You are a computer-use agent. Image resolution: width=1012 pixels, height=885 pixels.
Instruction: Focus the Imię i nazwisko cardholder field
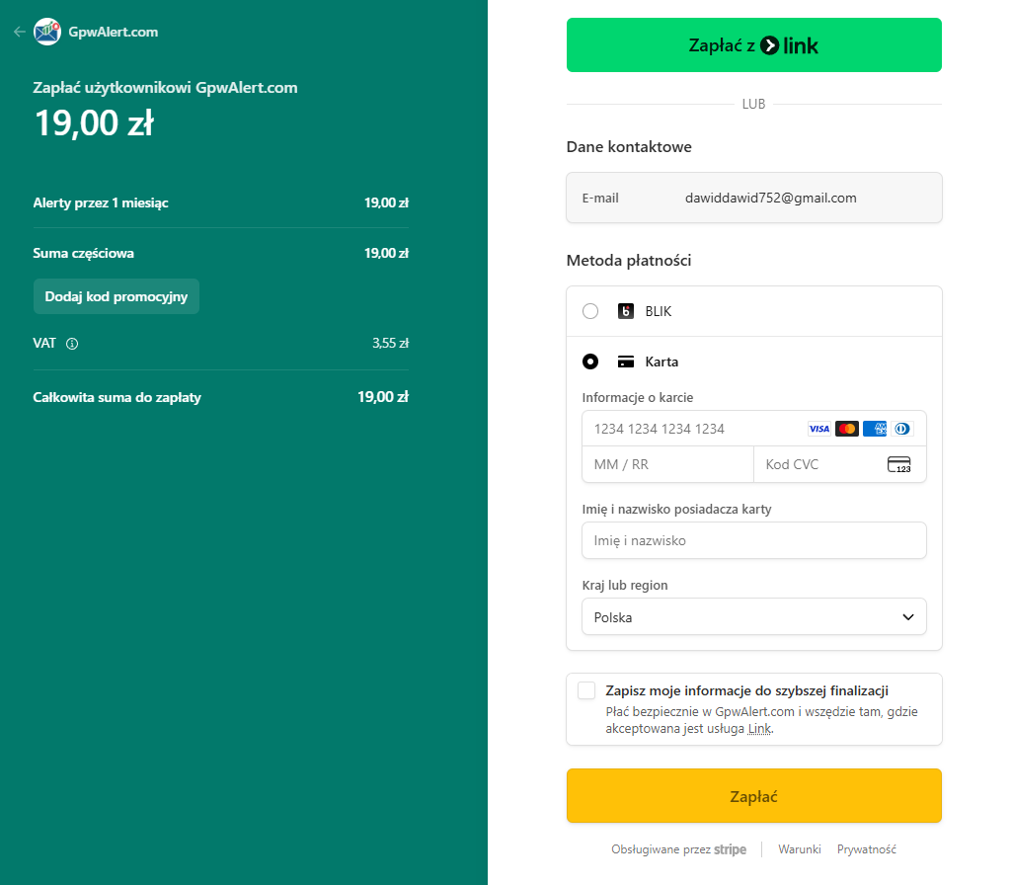point(754,540)
